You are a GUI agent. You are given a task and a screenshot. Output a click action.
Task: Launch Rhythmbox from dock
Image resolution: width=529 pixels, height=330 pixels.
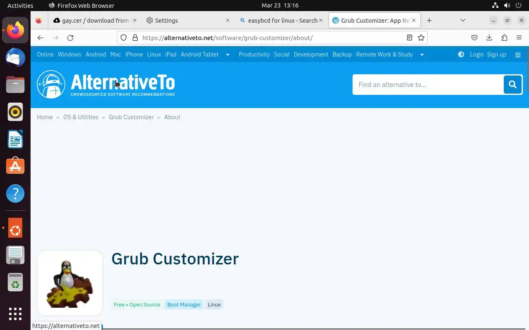coord(15,112)
